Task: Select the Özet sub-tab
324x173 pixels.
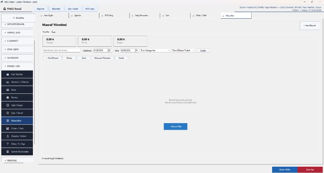Action: click(53, 32)
